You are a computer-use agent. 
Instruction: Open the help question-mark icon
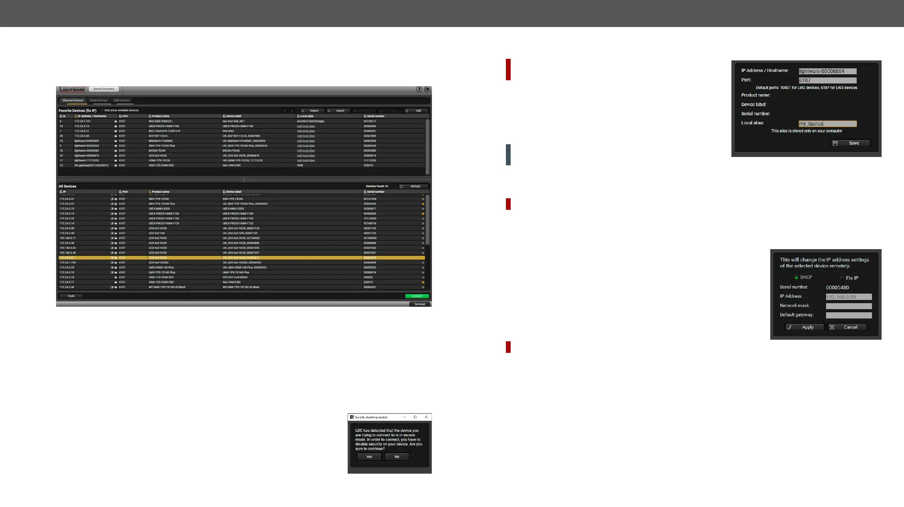(x=419, y=89)
